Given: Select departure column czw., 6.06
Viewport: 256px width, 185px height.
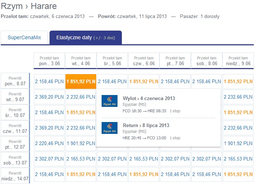Looking at the screenshot, I should (x=144, y=60).
